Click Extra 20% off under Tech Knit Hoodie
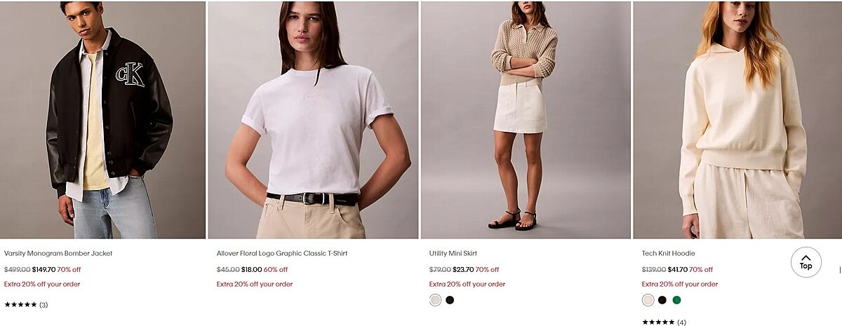The image size is (842, 326). click(680, 284)
